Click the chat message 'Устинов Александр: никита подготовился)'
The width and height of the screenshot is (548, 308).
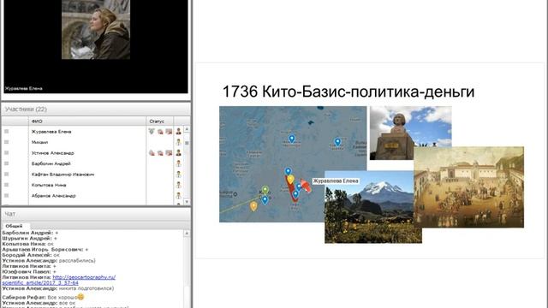click(x=58, y=288)
